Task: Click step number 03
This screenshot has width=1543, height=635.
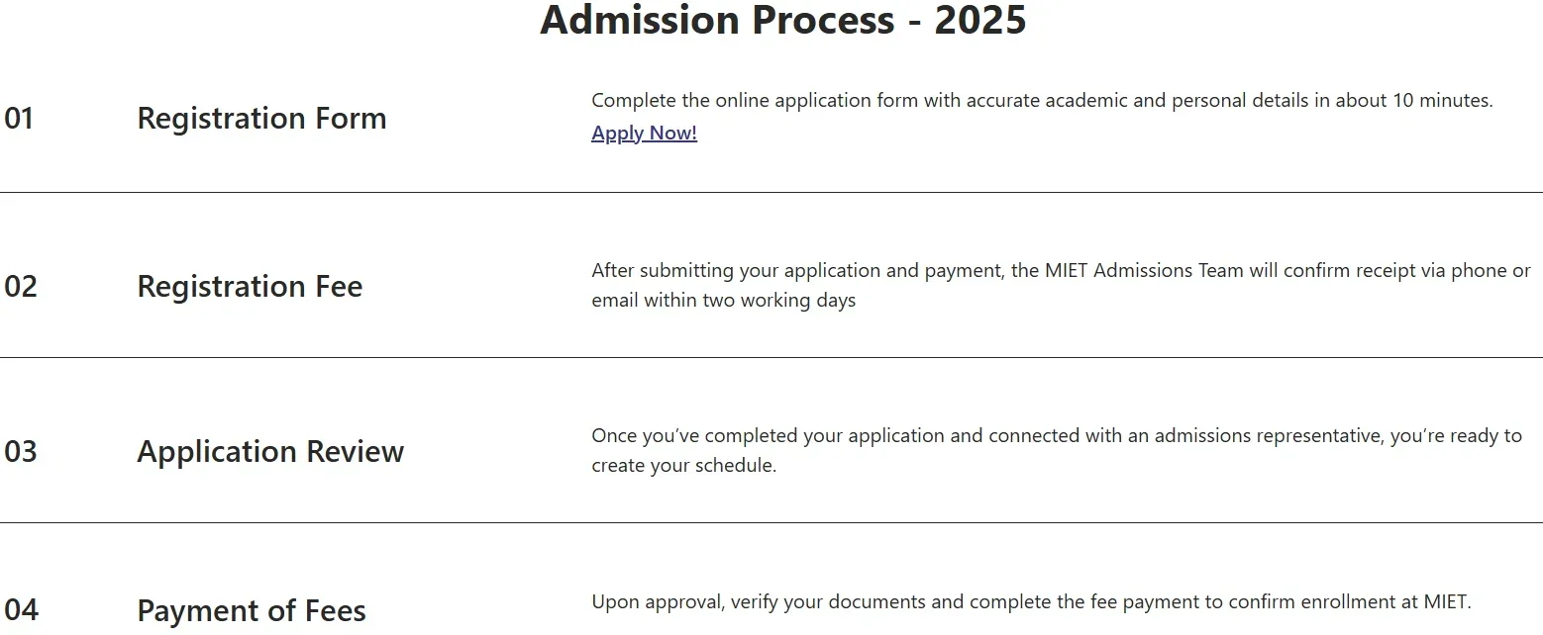Action: pyautogui.click(x=20, y=451)
